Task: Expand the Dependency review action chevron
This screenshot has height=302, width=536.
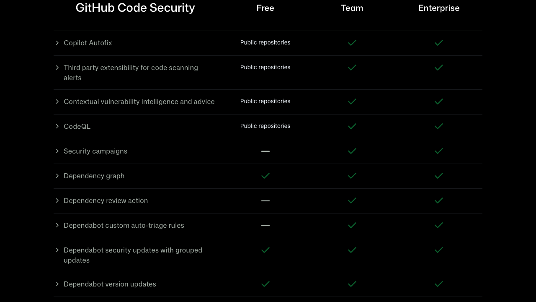Action: click(x=57, y=200)
